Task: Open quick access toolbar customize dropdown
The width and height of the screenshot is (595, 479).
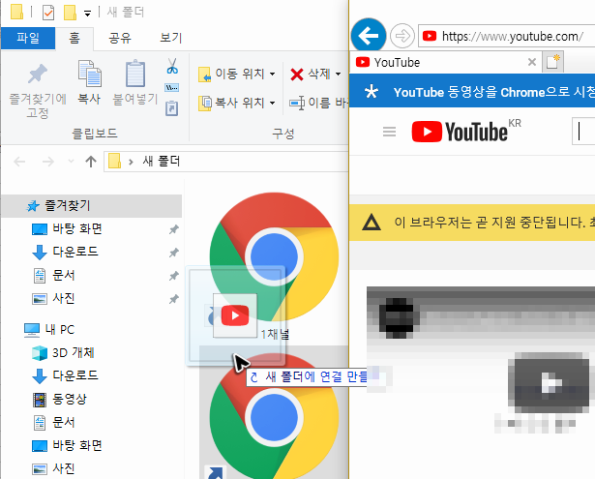Action: point(87,14)
